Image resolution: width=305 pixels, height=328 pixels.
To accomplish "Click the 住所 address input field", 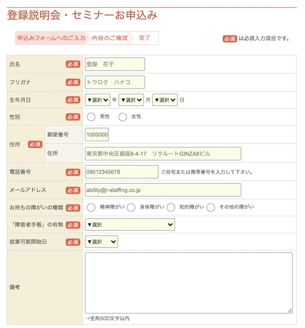I will point(163,154).
